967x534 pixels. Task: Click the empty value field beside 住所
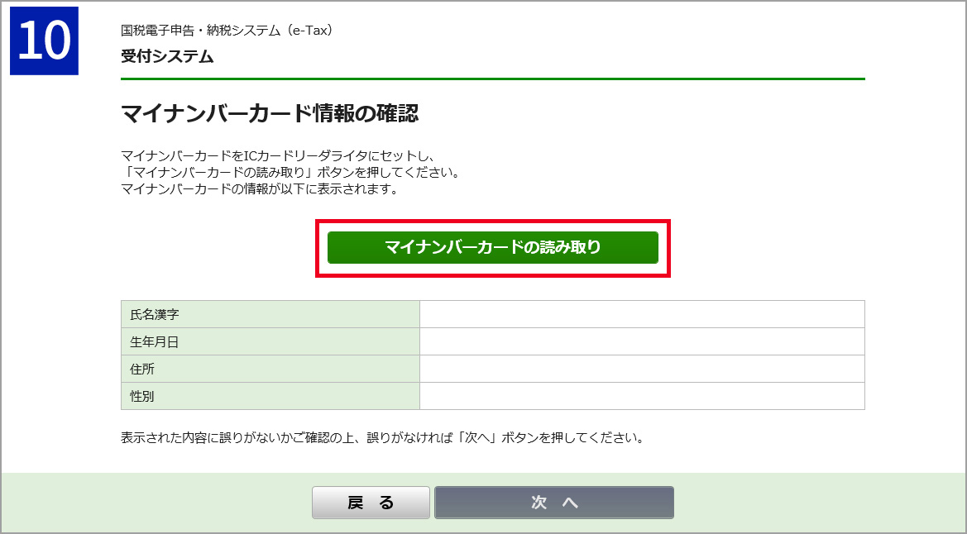642,369
